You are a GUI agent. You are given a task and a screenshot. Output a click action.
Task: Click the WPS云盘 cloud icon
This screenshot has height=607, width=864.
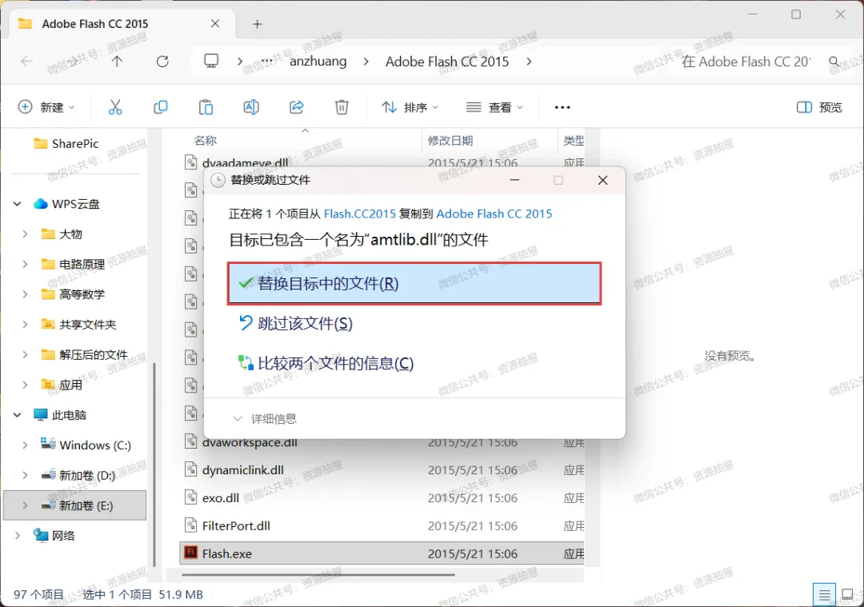[40, 204]
